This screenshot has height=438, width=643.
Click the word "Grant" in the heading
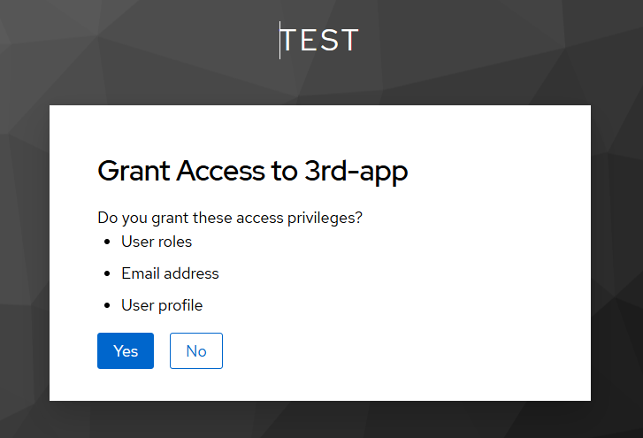[134, 170]
